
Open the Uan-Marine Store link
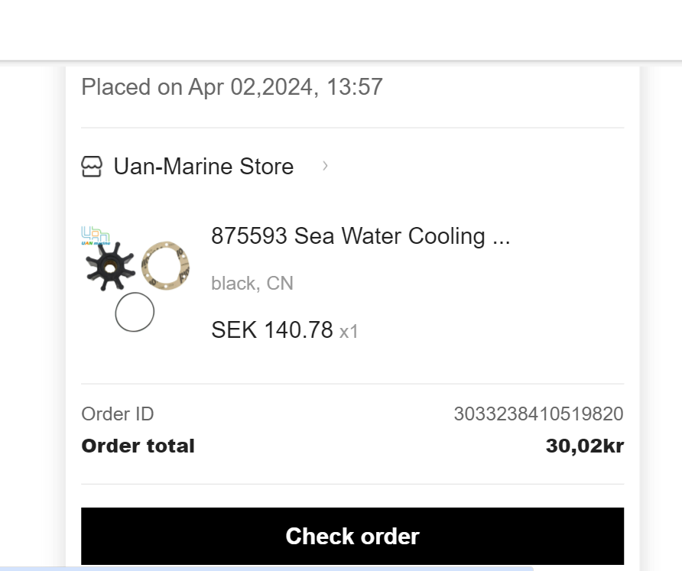click(x=203, y=167)
